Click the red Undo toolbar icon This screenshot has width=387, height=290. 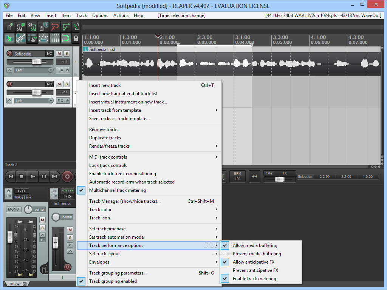[x=55, y=27]
